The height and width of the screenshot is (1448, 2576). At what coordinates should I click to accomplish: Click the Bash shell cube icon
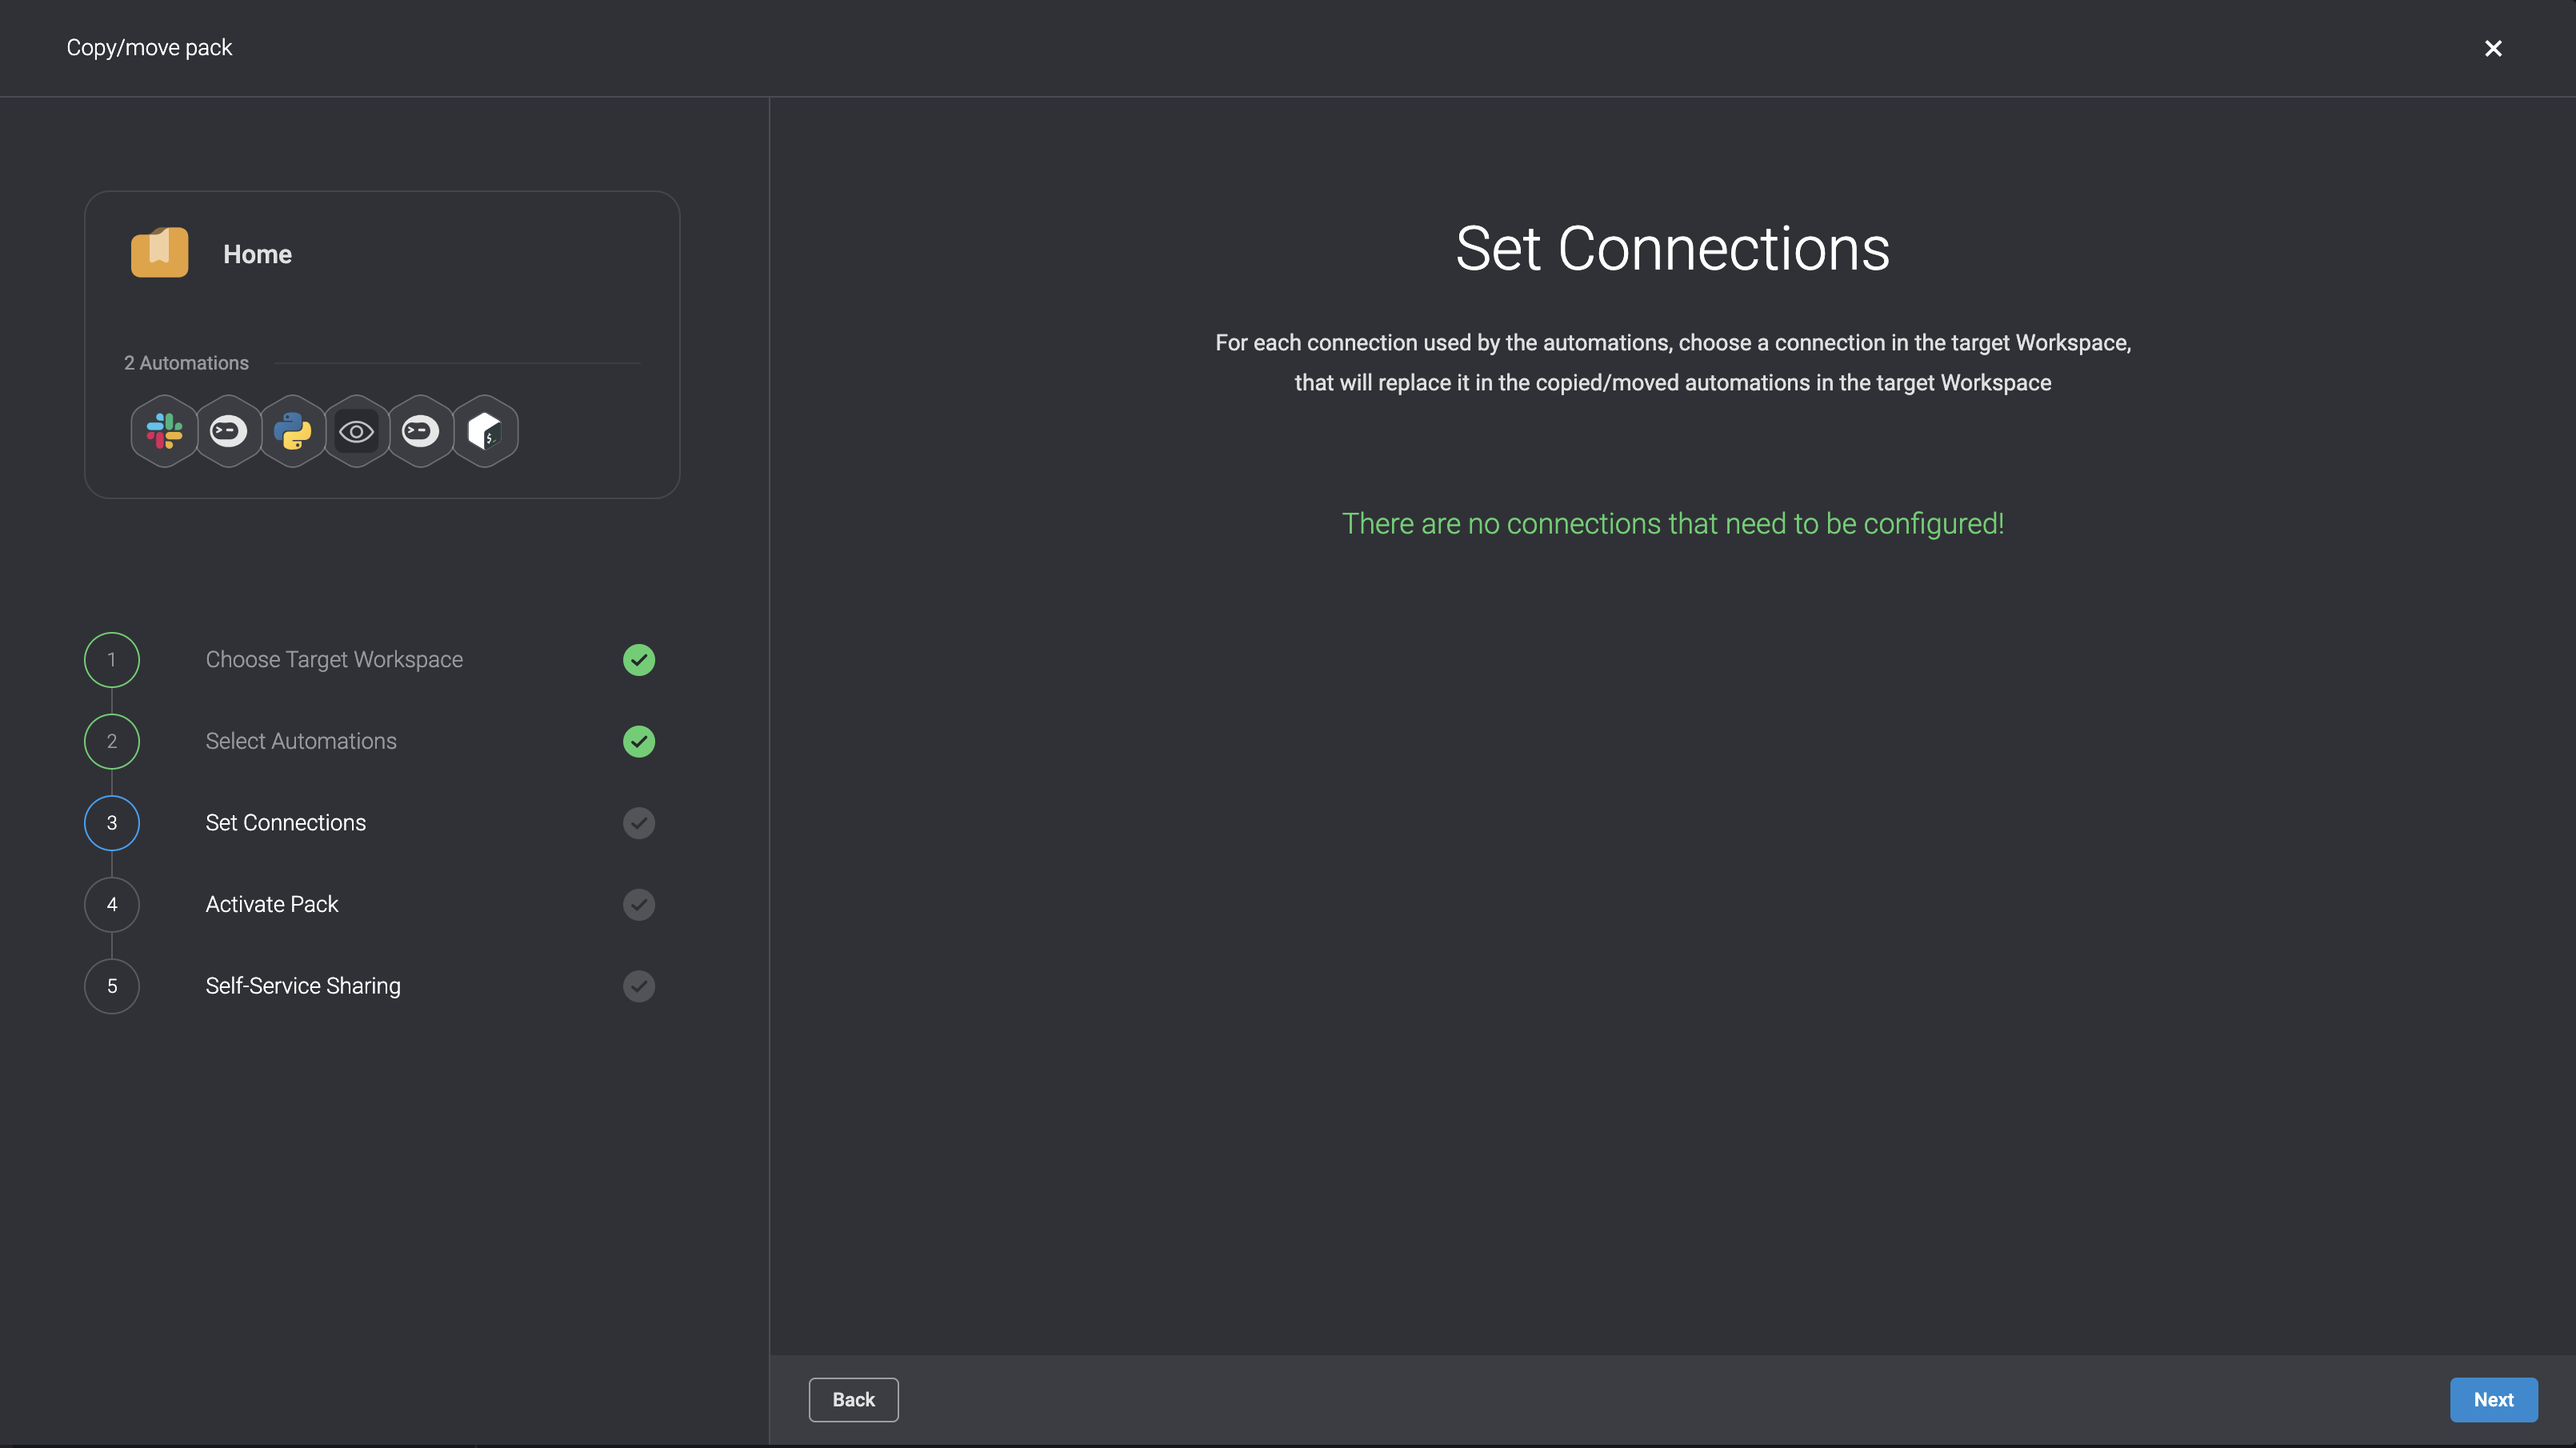[485, 431]
